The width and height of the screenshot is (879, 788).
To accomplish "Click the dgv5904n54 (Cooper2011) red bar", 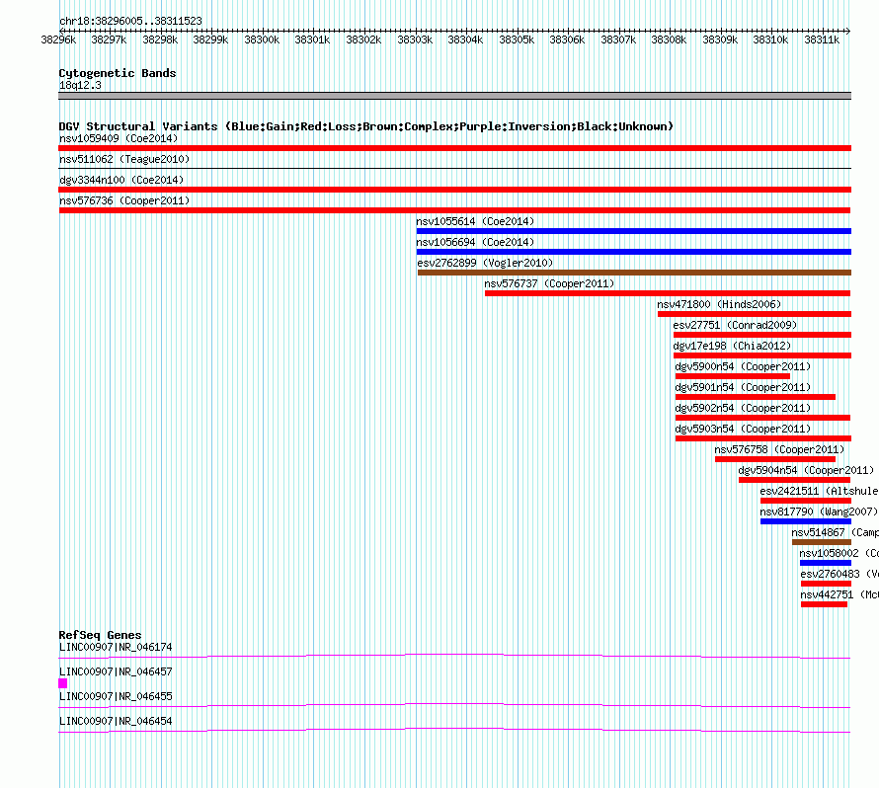I will [x=794, y=480].
